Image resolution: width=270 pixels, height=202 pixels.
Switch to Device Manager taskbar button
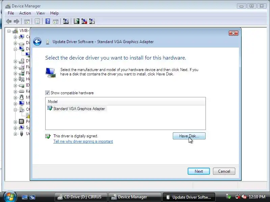[x=135, y=197]
